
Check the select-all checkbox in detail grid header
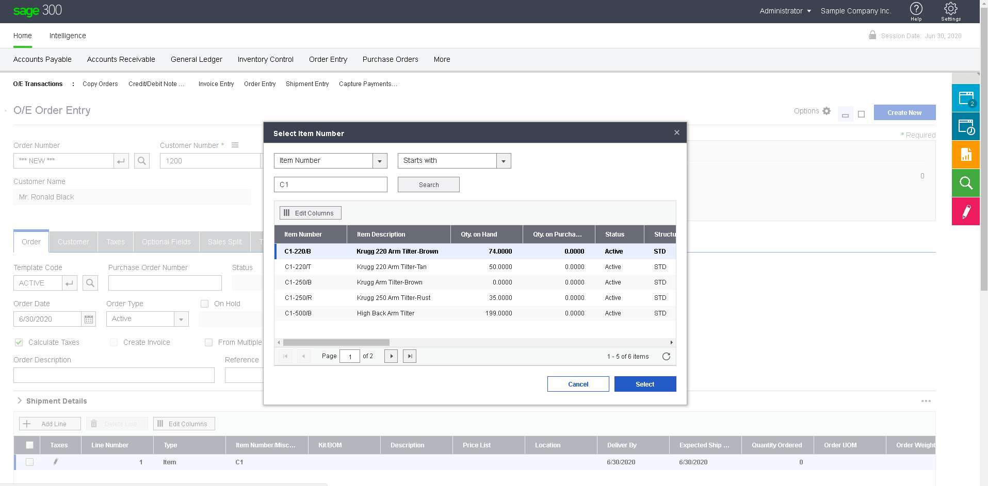coord(29,445)
